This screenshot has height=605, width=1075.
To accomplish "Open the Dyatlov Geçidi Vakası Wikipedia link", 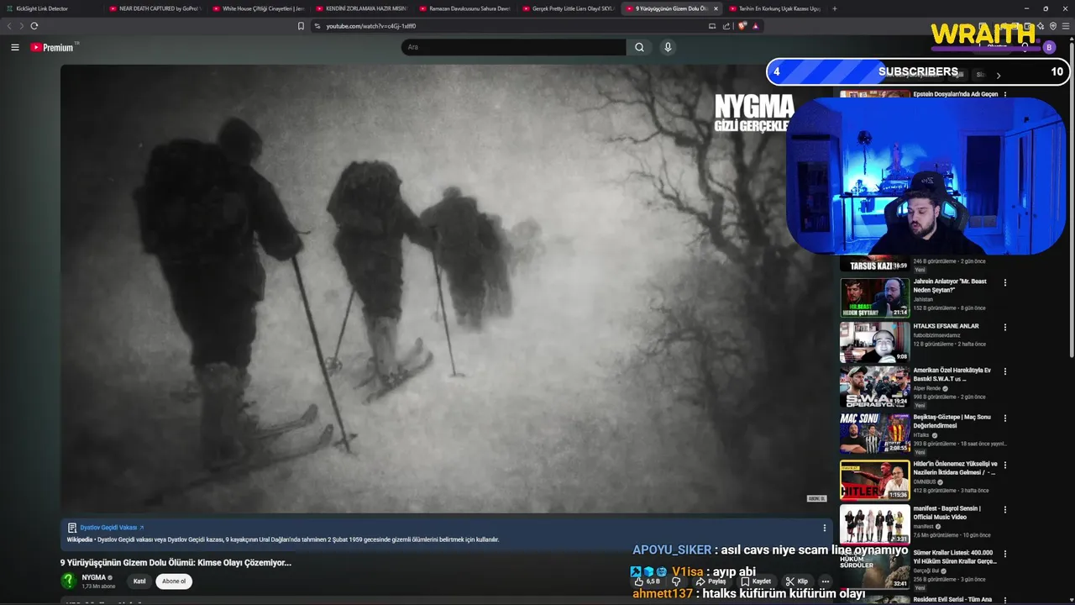I will pos(112,528).
